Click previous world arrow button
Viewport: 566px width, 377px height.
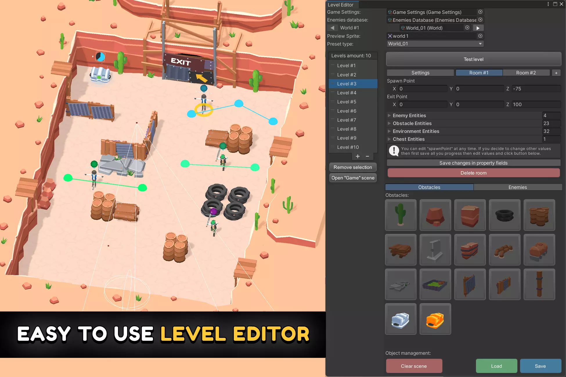pos(332,28)
